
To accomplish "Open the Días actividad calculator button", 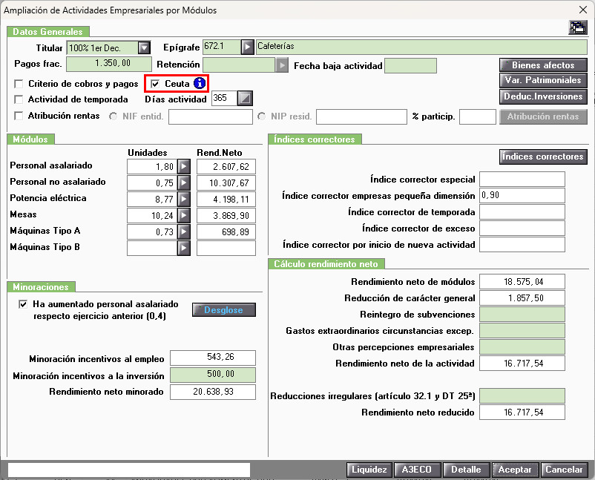I will [245, 99].
